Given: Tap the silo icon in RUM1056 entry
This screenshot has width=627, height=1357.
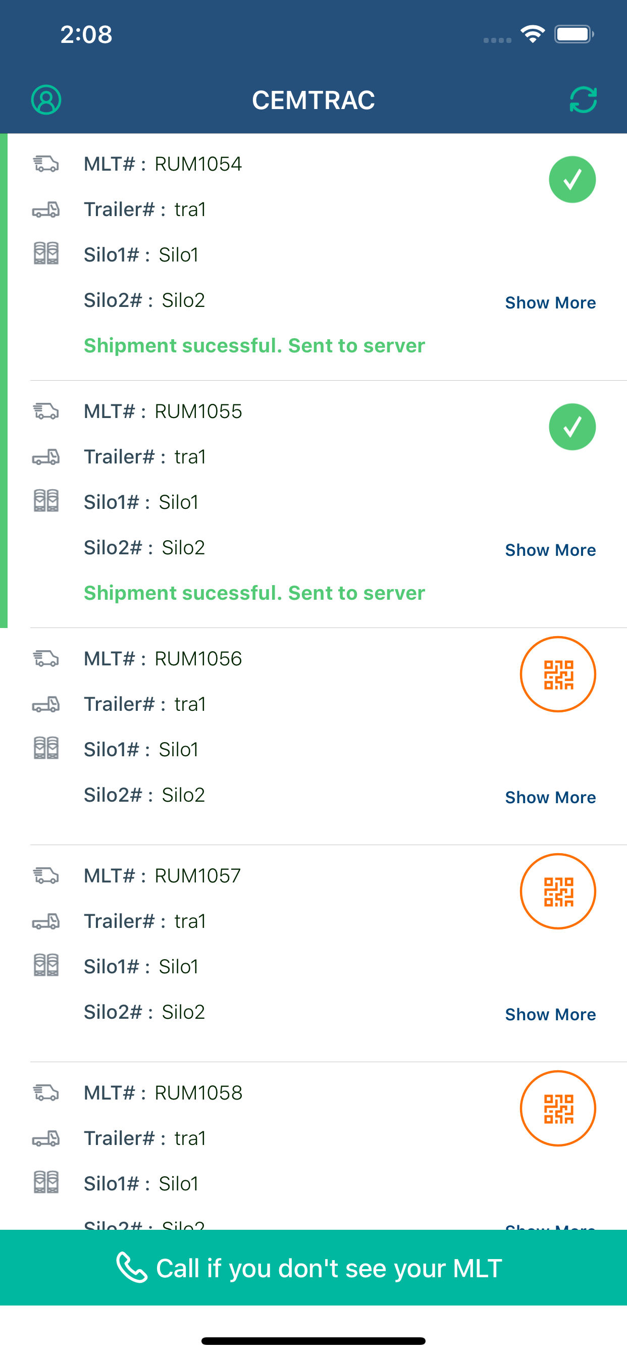Looking at the screenshot, I should tap(46, 748).
